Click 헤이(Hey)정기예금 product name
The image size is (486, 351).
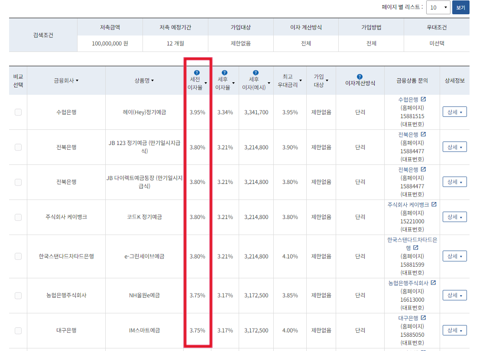144,112
